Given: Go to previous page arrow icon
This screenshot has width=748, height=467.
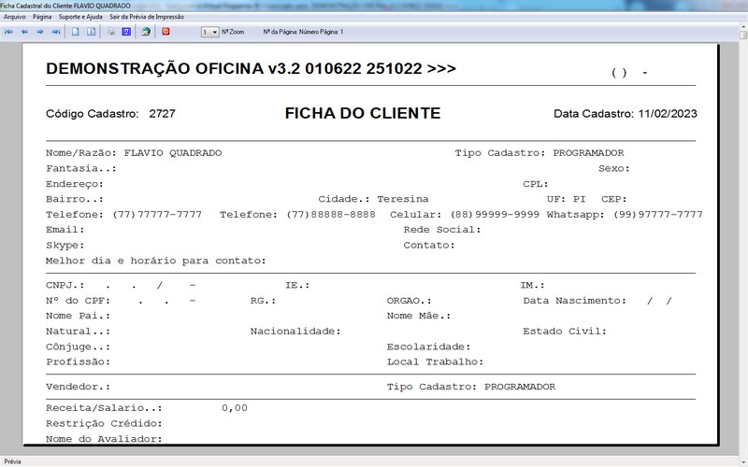Looking at the screenshot, I should pyautogui.click(x=25, y=32).
